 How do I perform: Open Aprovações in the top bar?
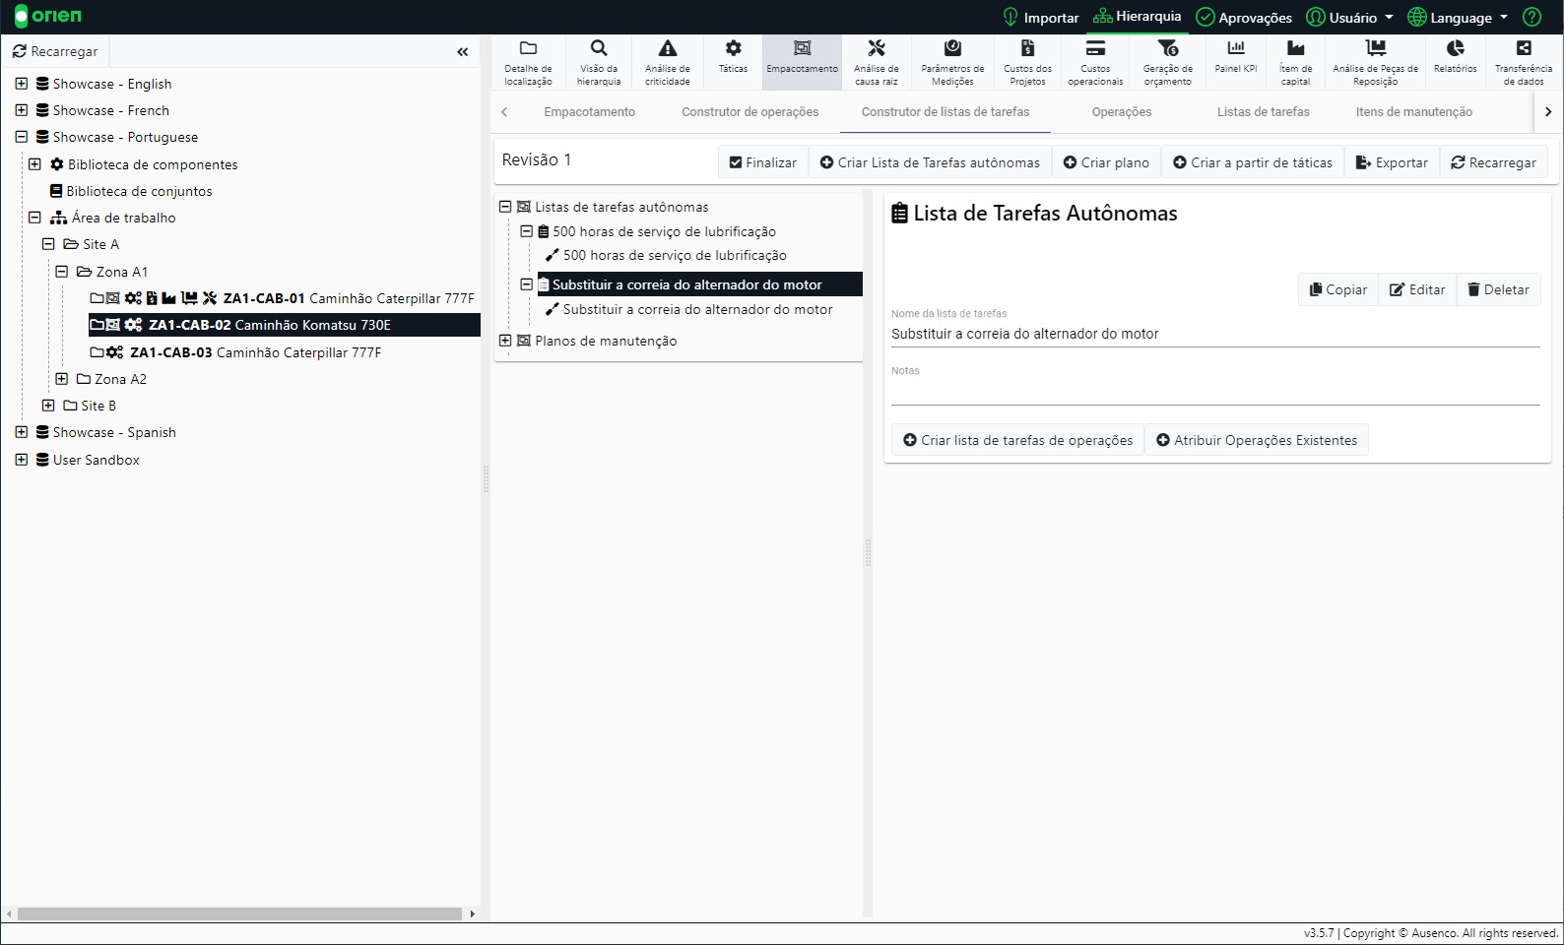pos(1244,18)
